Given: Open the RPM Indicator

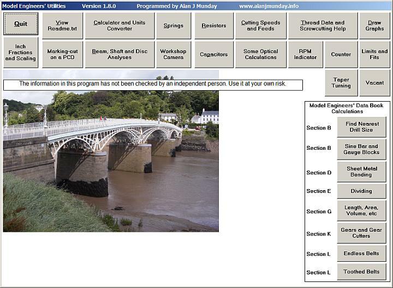Looking at the screenshot, I should pos(305,55).
